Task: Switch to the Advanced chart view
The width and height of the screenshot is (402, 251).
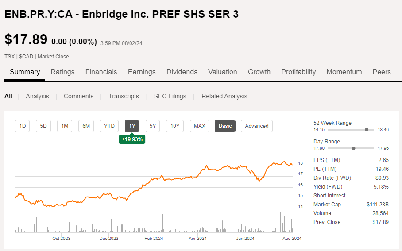Action: 257,126
